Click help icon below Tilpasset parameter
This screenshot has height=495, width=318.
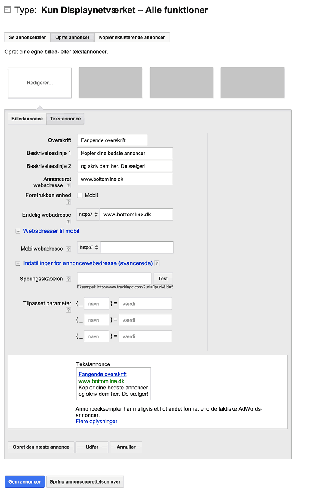click(x=68, y=310)
